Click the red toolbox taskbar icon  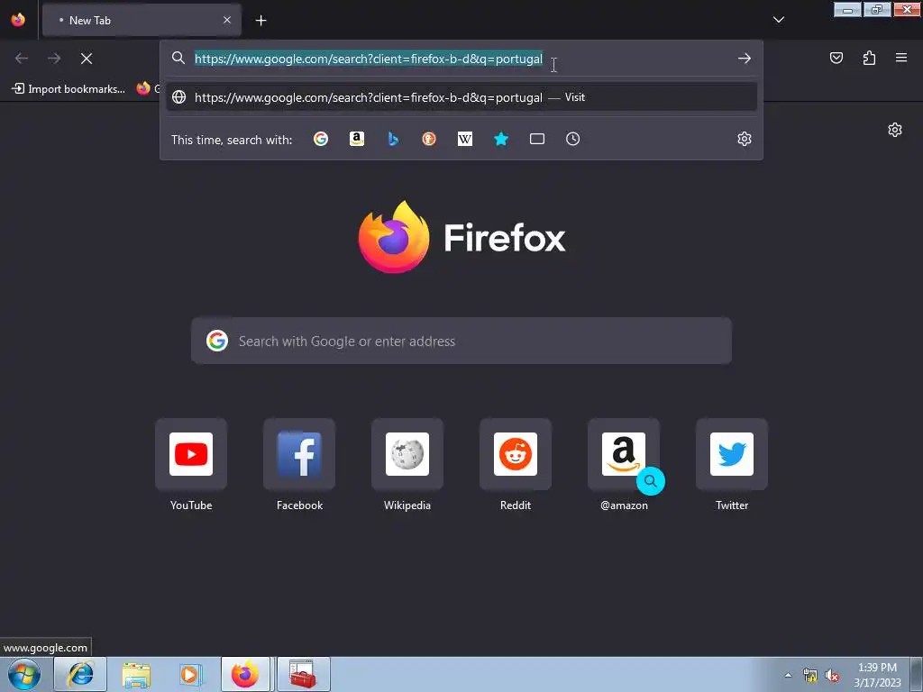pyautogui.click(x=303, y=674)
